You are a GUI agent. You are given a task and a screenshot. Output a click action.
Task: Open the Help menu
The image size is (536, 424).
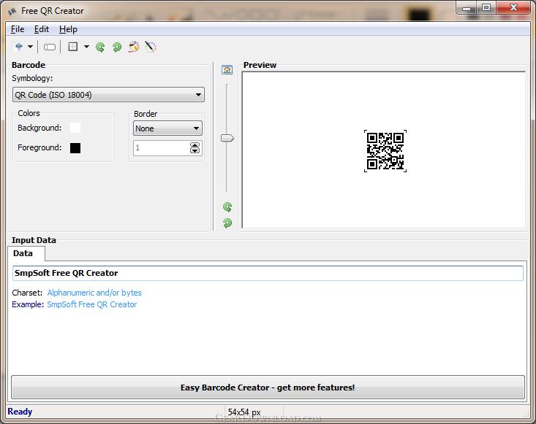click(x=68, y=29)
